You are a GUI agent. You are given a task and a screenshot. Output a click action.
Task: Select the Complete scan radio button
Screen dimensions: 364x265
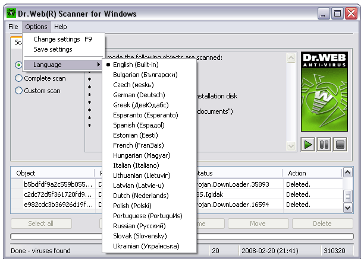(x=18, y=78)
